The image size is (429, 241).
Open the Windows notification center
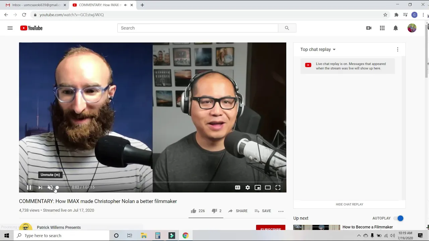[420, 236]
